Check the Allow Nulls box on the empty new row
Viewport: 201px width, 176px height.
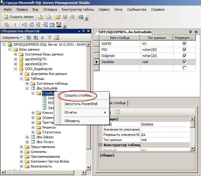(185, 68)
